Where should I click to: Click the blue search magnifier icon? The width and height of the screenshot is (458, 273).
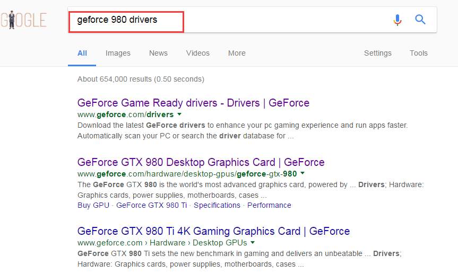420,20
